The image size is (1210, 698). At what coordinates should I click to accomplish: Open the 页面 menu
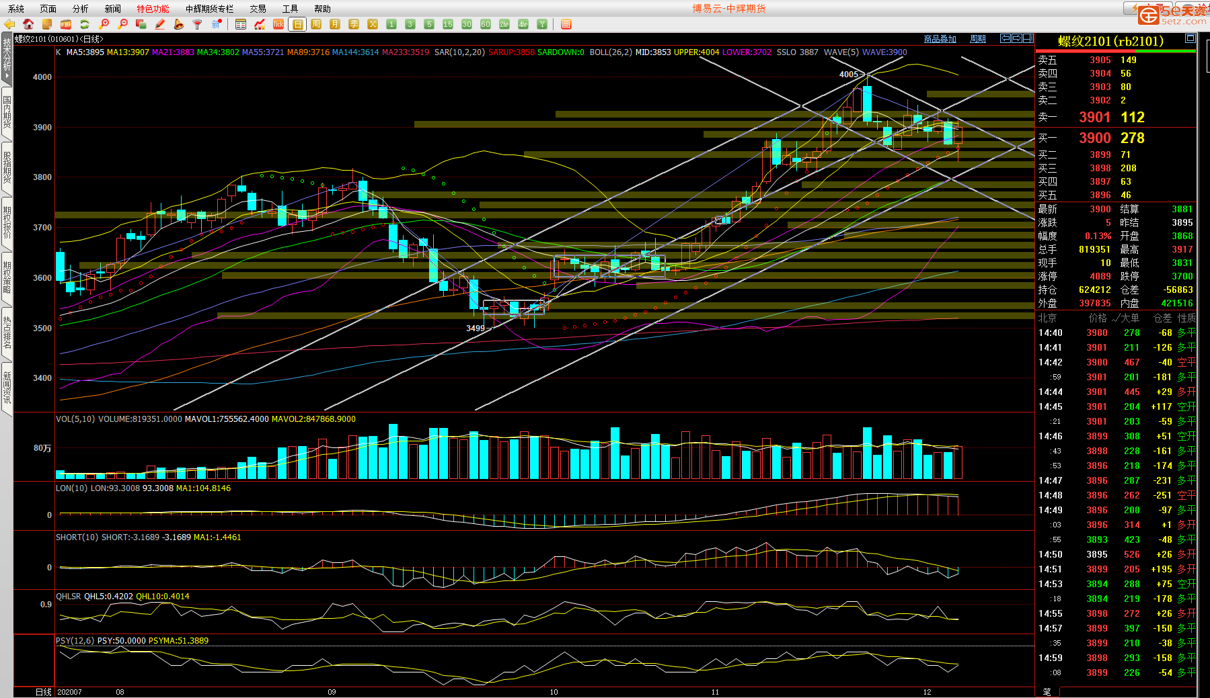[48, 9]
